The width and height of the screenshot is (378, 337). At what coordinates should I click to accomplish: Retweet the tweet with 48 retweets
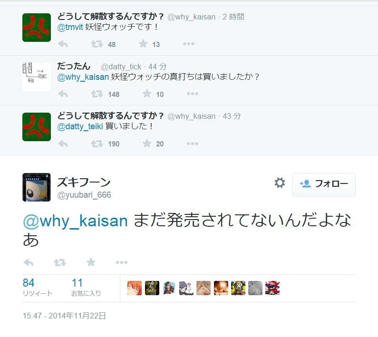click(x=97, y=44)
